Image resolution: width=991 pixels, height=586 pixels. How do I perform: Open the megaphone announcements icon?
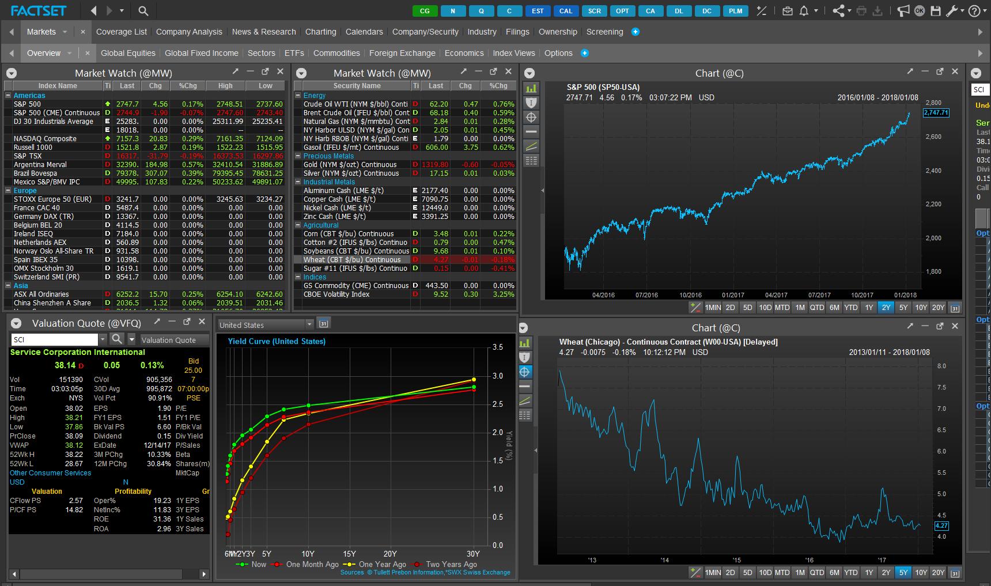[x=903, y=11]
